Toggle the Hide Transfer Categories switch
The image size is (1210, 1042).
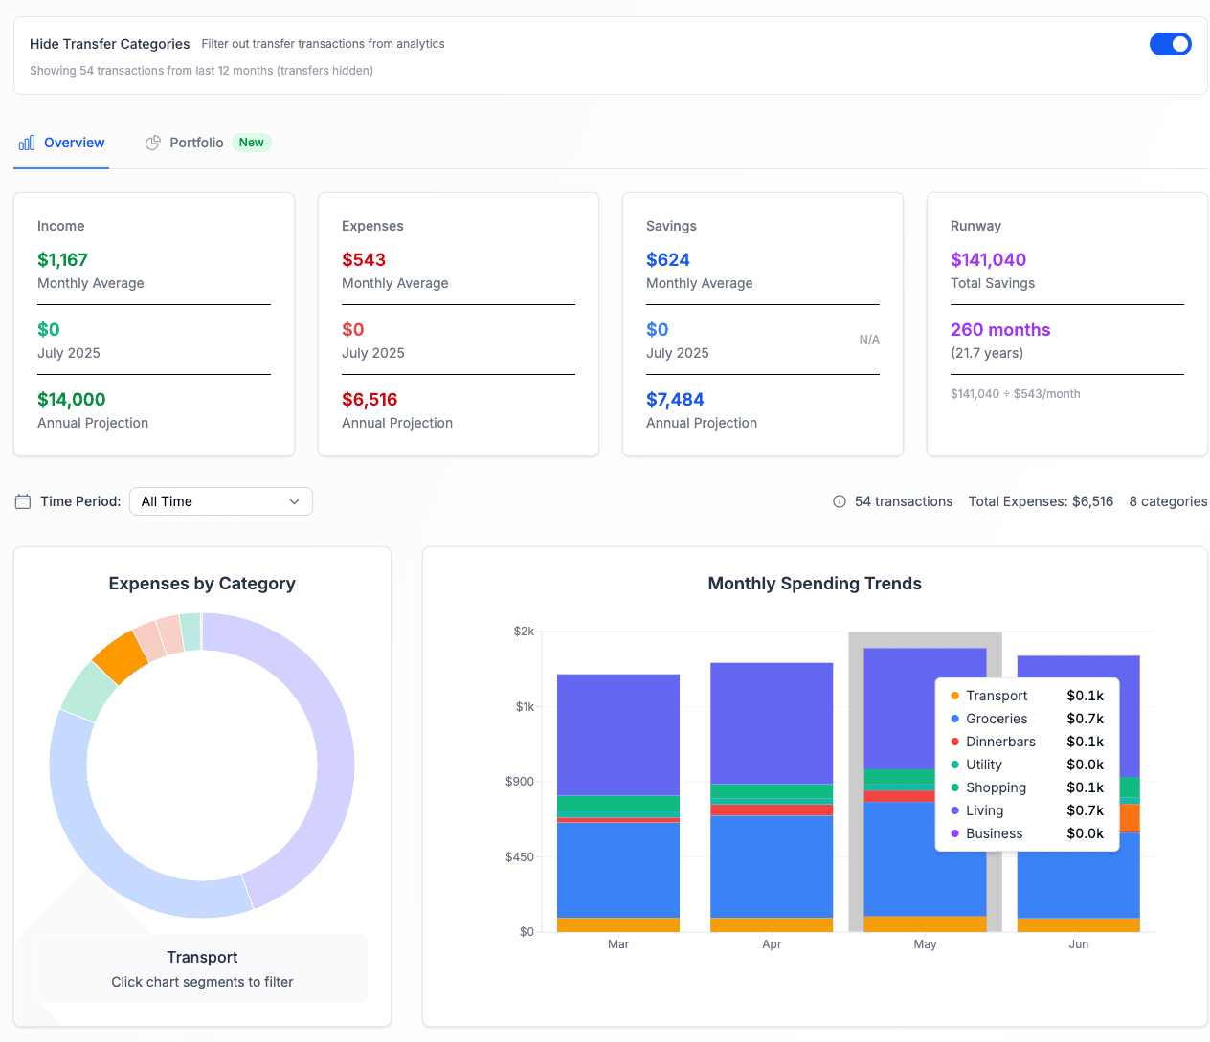click(1170, 44)
